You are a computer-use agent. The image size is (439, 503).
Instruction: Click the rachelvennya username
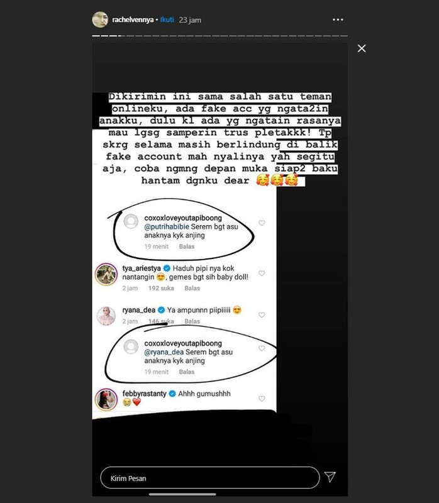click(x=133, y=20)
